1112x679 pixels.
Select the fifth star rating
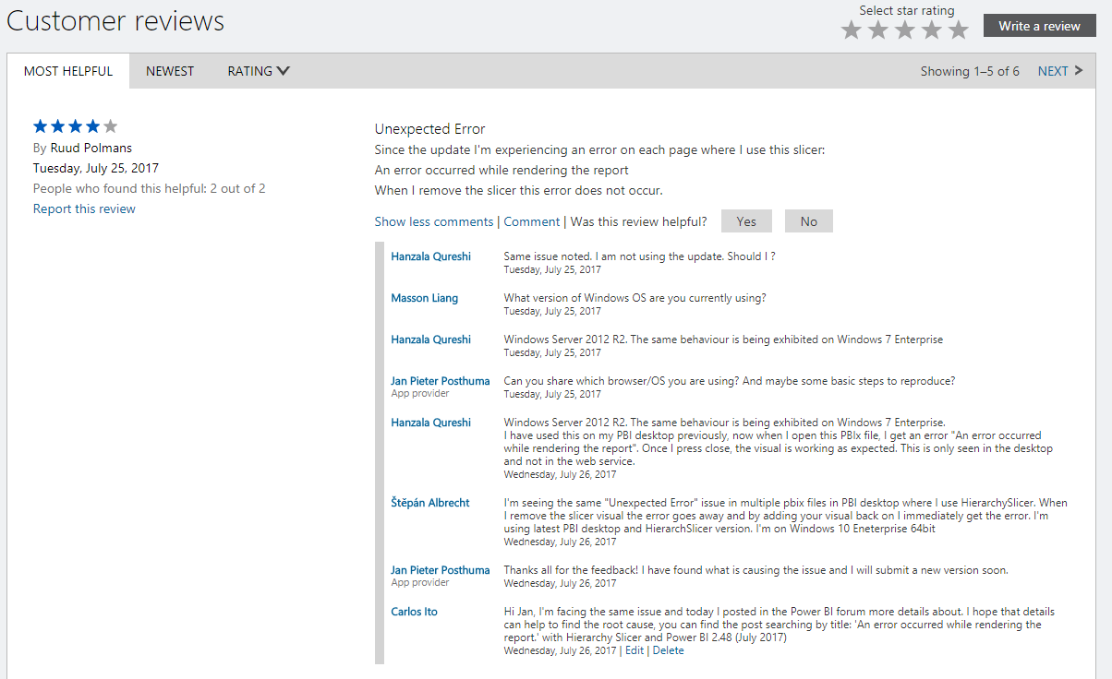[959, 30]
